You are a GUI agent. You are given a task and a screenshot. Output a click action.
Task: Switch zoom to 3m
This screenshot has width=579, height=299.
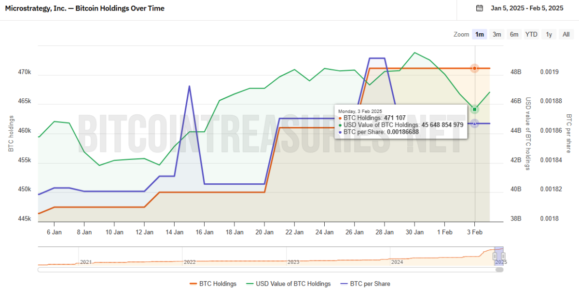pos(496,34)
